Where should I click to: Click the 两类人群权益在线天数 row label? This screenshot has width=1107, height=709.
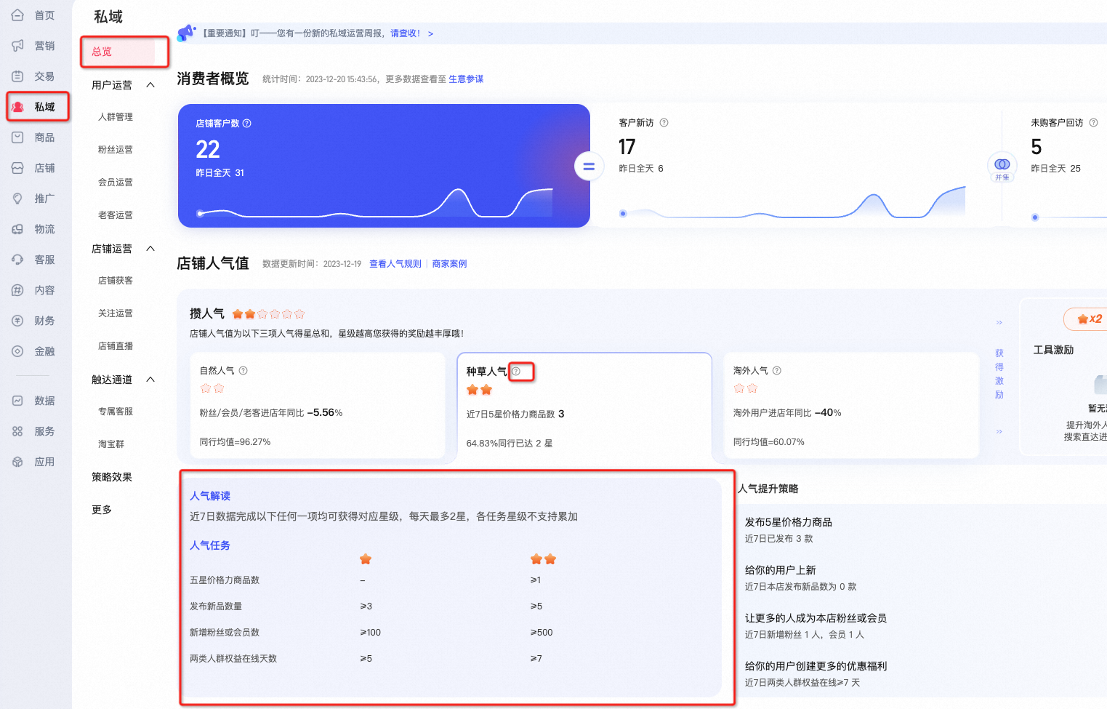(233, 659)
